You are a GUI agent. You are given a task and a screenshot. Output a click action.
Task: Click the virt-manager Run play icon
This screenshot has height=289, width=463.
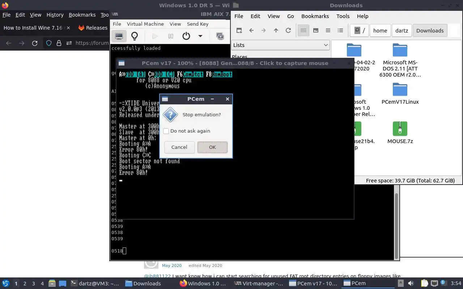click(x=155, y=36)
